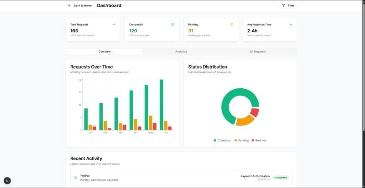The image size is (365, 188).
Task: Click the PayPal row check icon
Action: coord(75,178)
